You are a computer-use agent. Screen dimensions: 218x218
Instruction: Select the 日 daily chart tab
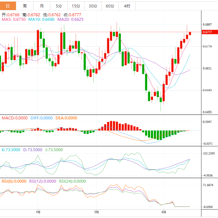point(8,6)
